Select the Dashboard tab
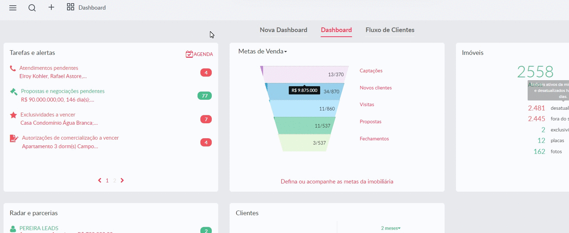 [336, 30]
